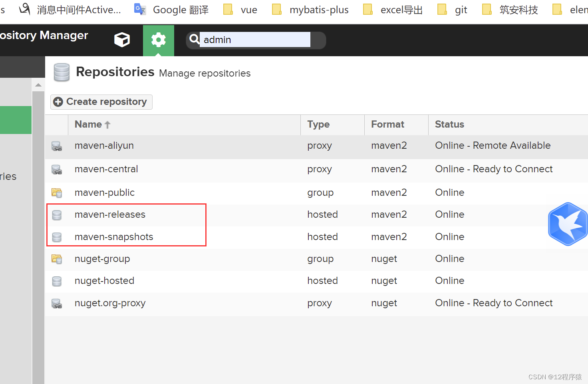Open the 筑安科技 bookmarks folder
The image size is (588, 384).
[510, 10]
